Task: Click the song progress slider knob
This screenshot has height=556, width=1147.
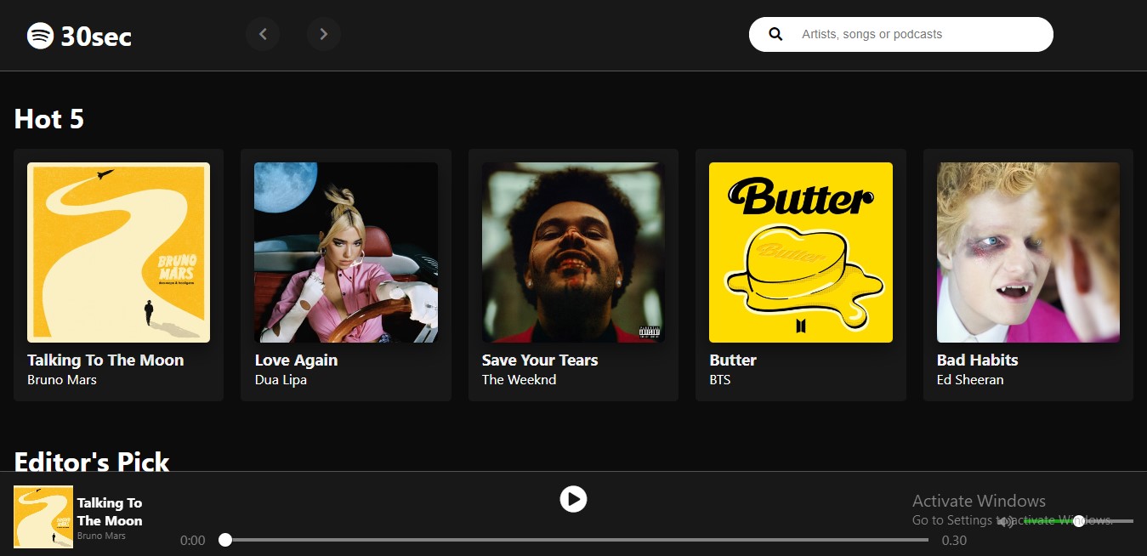Action: point(225,540)
